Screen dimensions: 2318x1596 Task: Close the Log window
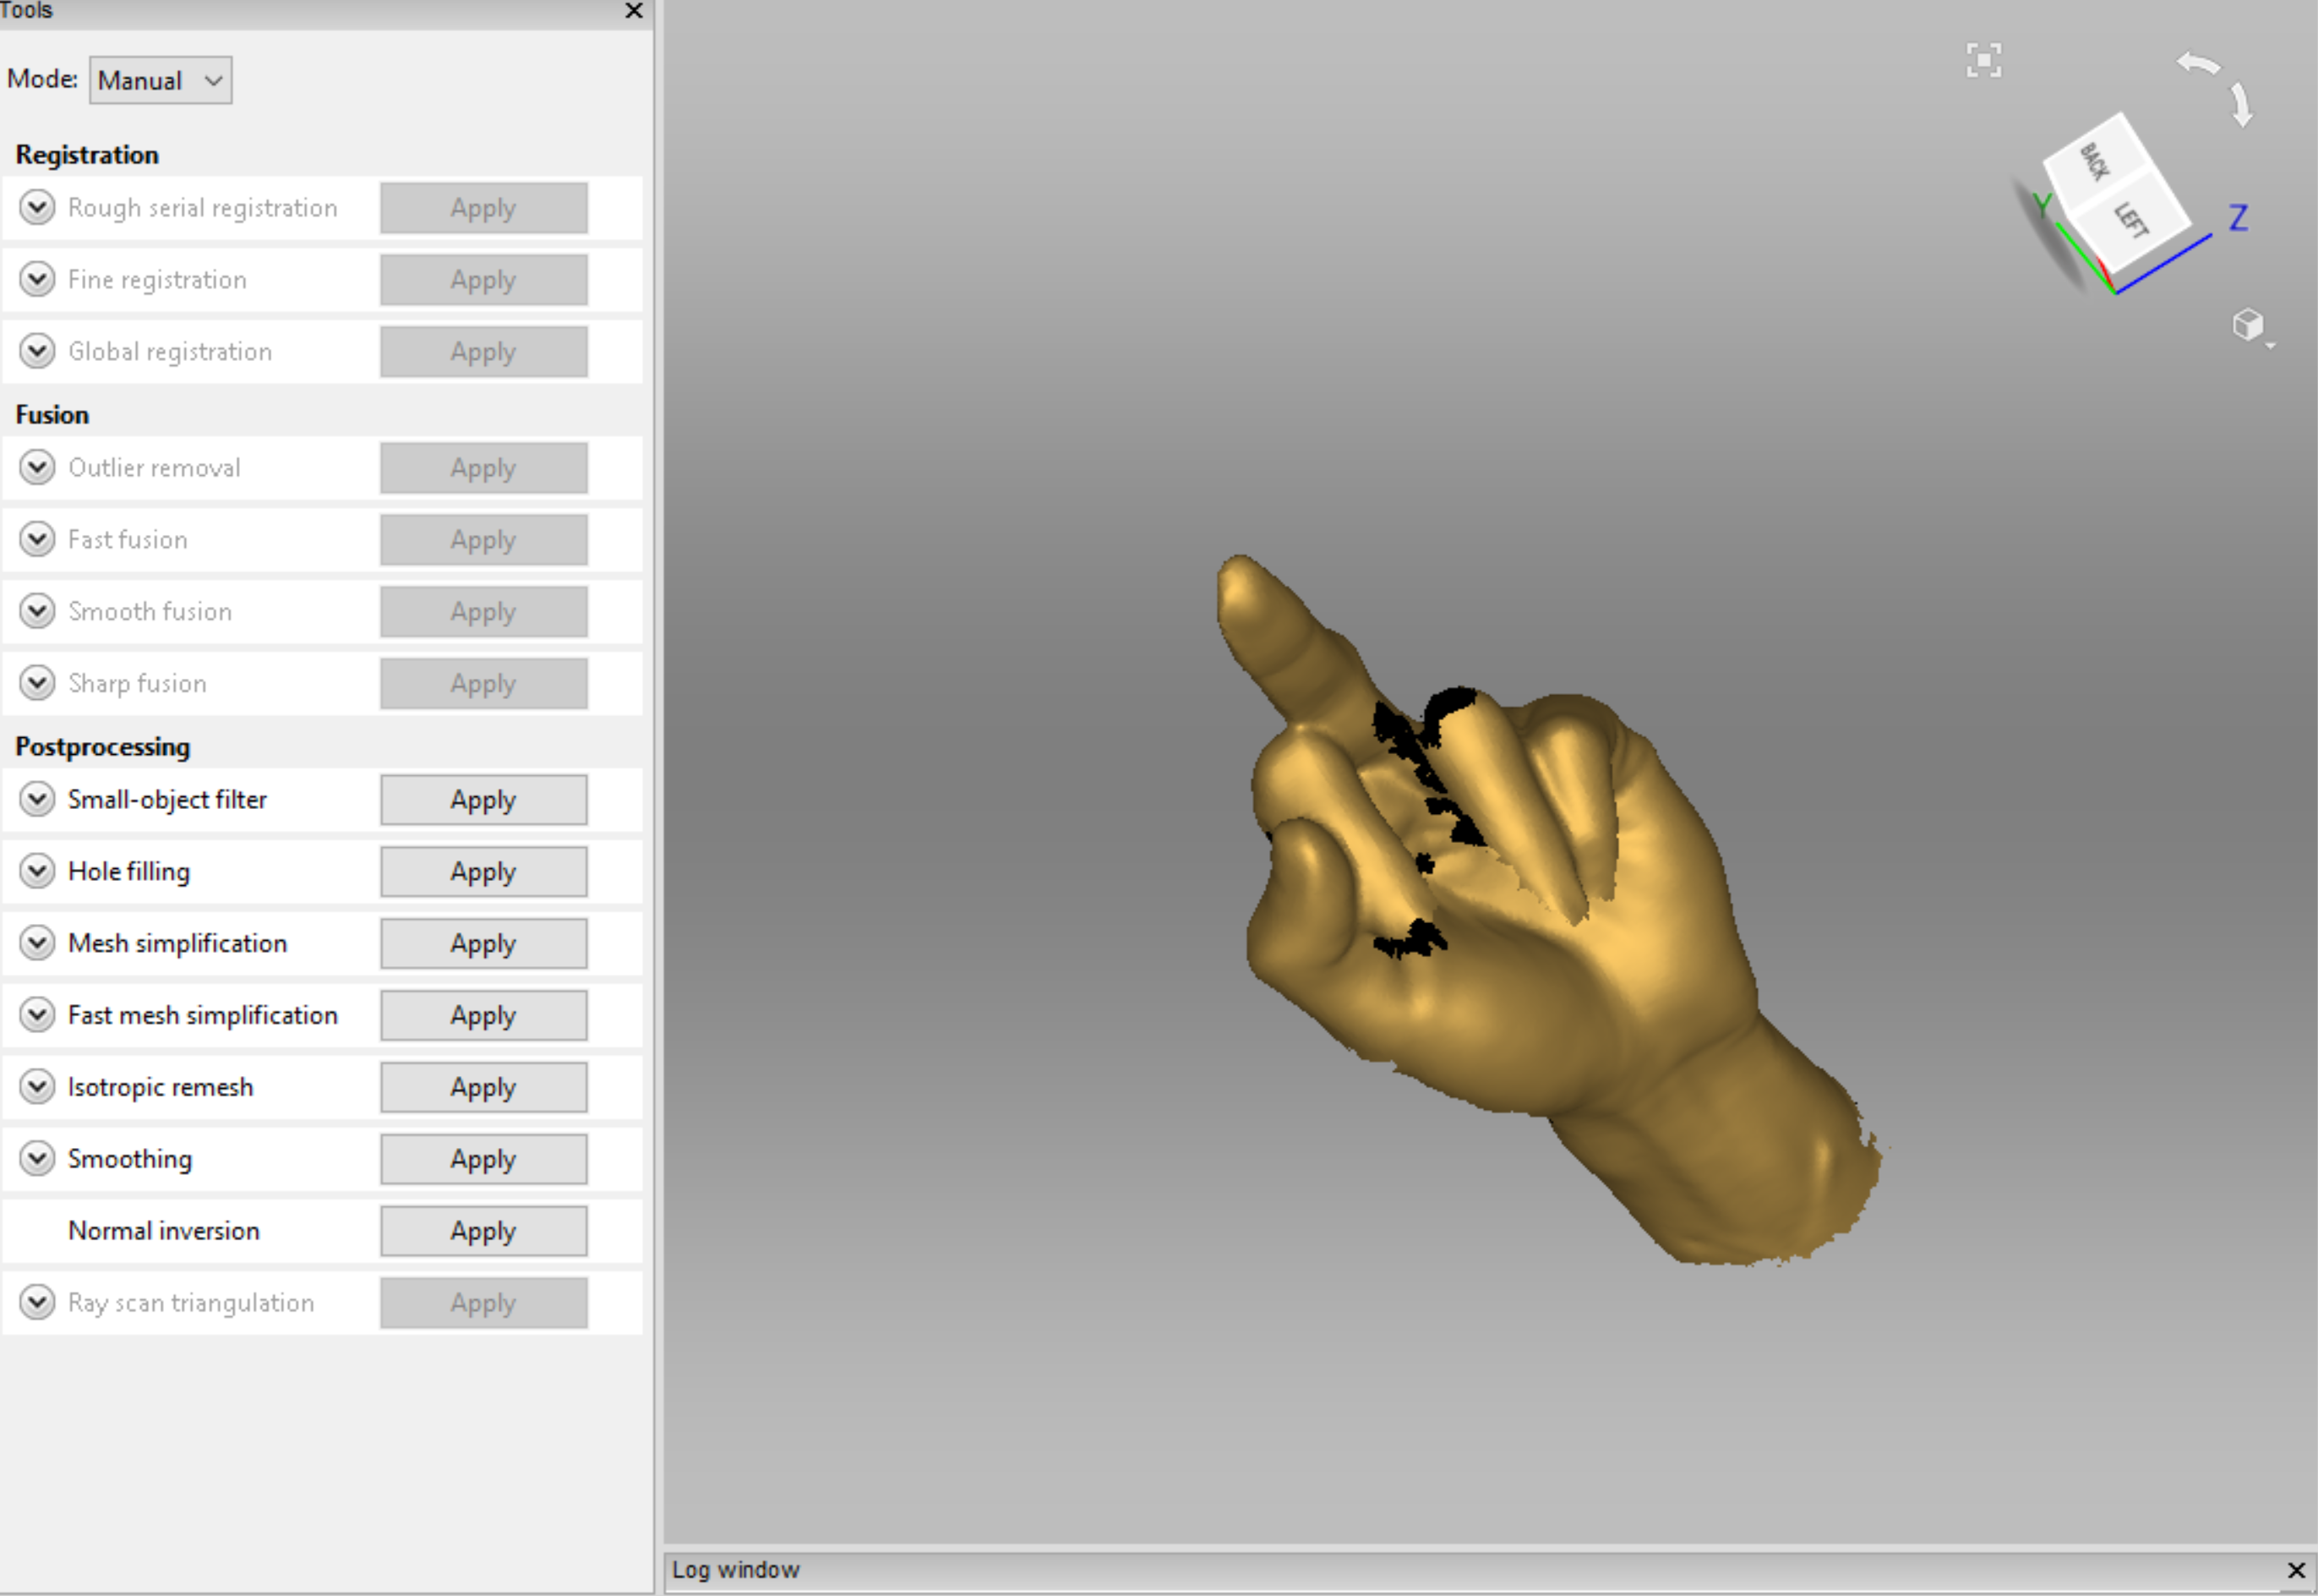(2296, 1570)
